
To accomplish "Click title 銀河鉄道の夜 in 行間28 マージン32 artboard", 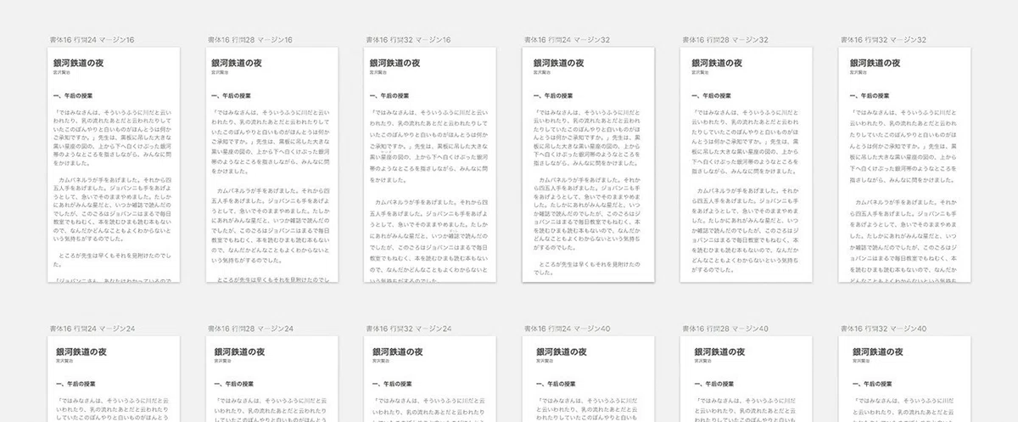I will [x=717, y=63].
